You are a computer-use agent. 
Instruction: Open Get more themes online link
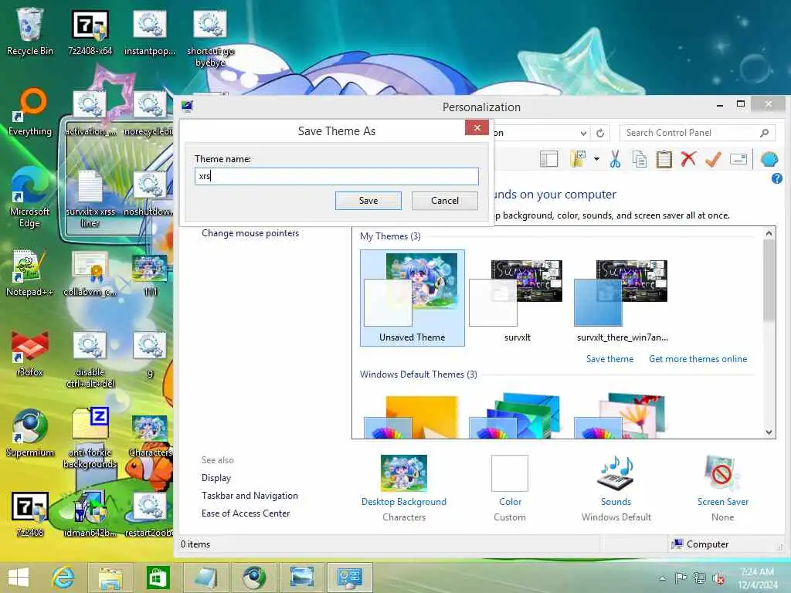pos(698,359)
